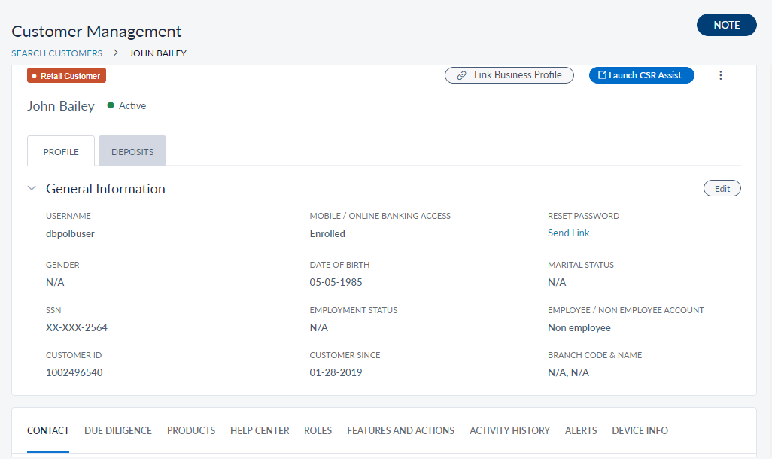Go back to Search Customers breadcrumb

click(56, 53)
